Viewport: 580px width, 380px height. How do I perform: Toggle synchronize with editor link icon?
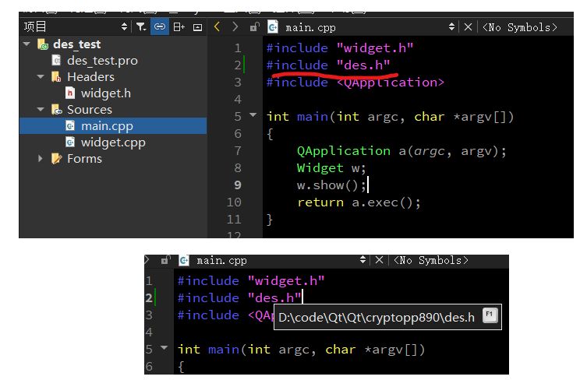coord(161,26)
